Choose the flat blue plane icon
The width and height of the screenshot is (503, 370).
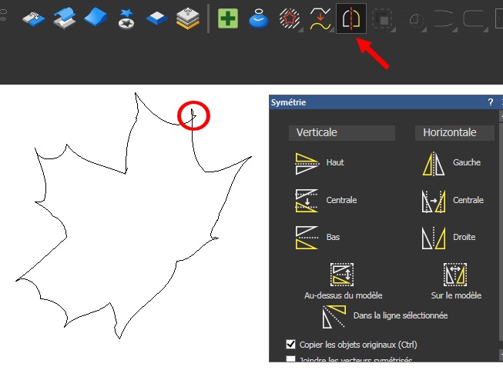click(x=157, y=18)
